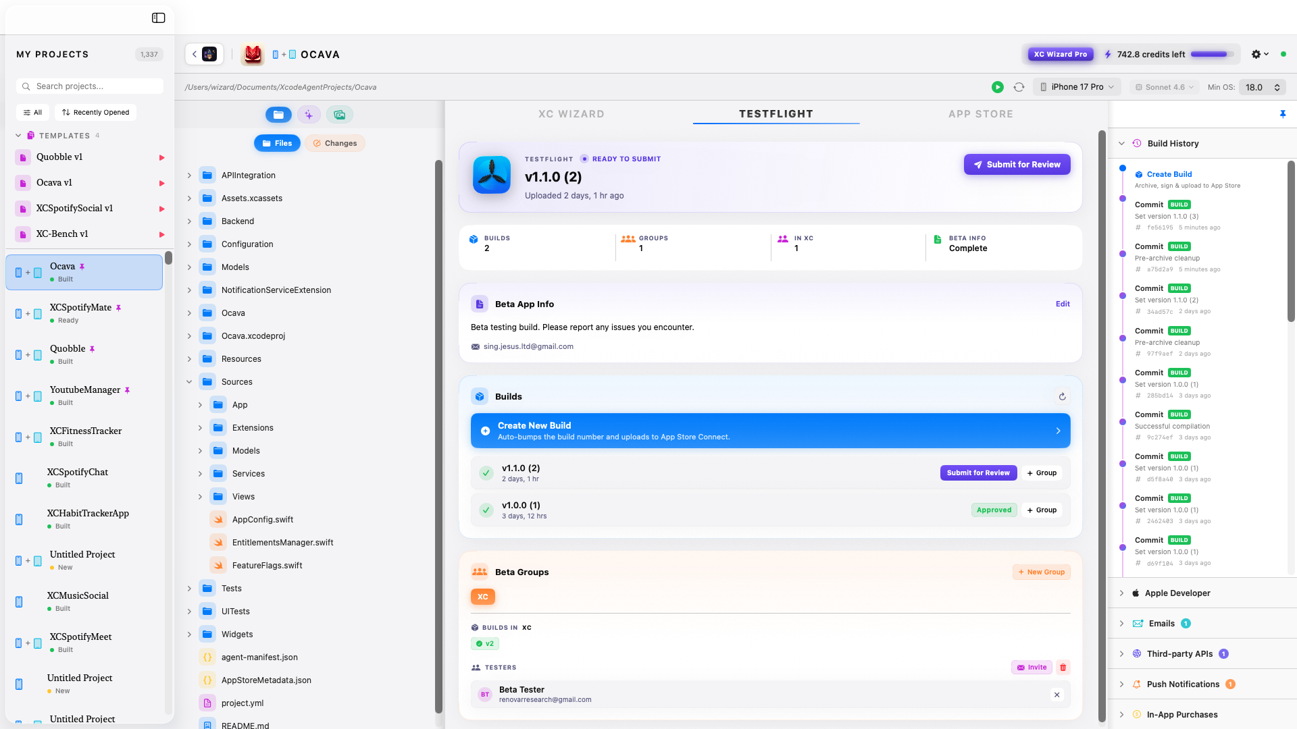
Task: Expand the In-App Purchases section
Action: pyautogui.click(x=1121, y=715)
